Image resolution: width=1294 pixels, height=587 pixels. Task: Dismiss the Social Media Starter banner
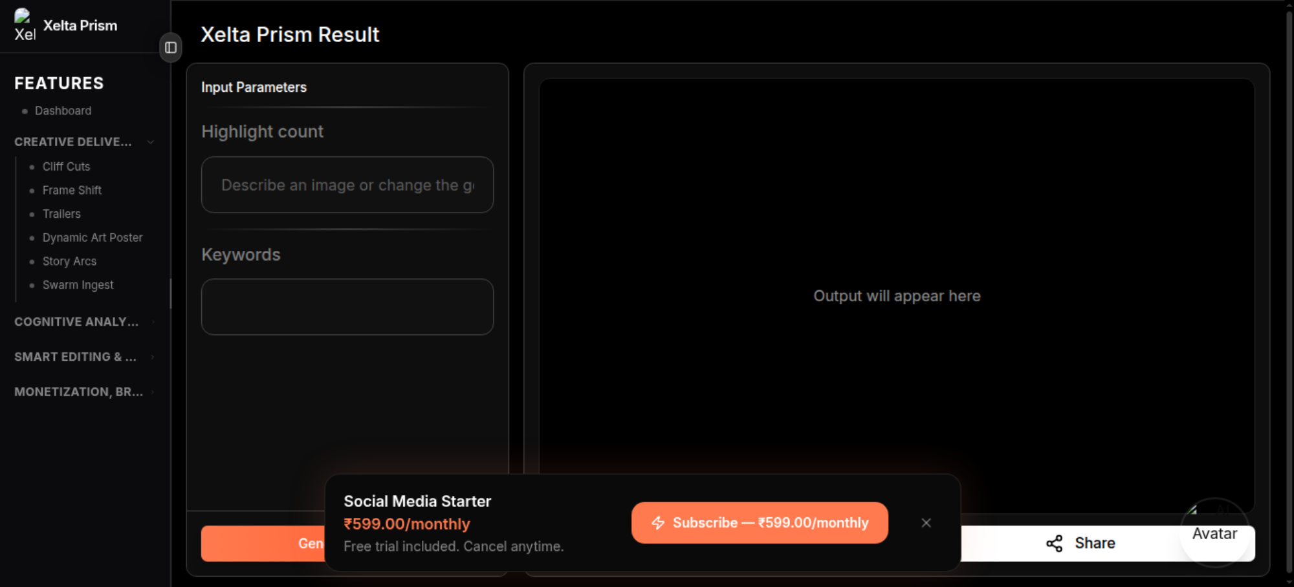(927, 523)
